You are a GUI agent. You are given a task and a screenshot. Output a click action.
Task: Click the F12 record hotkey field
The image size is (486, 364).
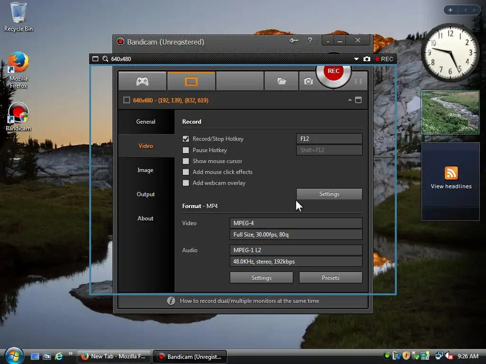[329, 139]
